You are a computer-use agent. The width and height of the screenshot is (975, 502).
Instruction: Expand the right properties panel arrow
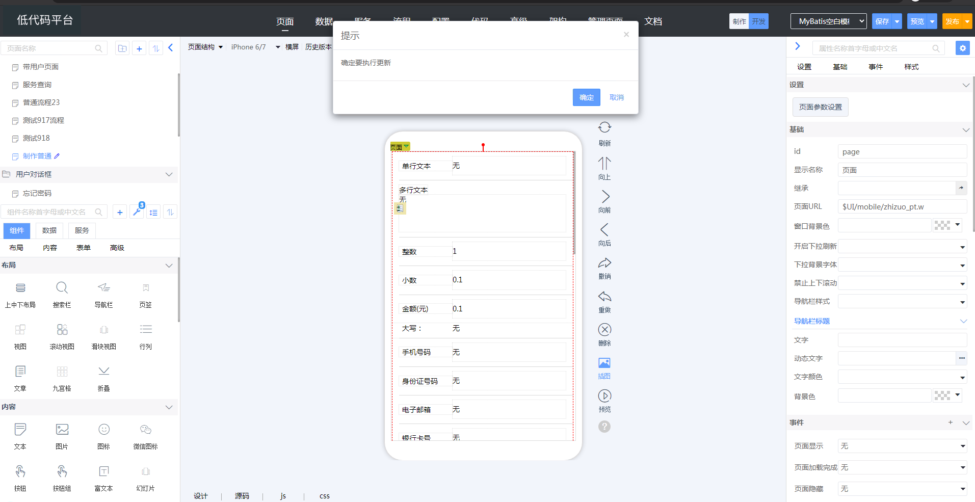click(798, 46)
